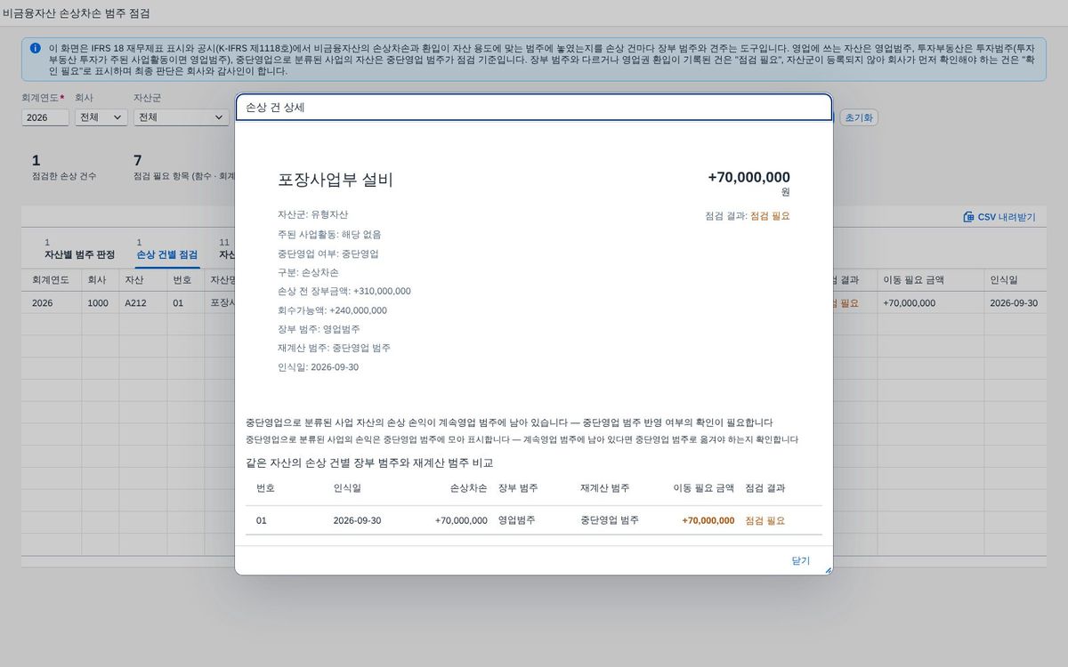Screen dimensions: 1068x667
Task: Click the 초기화 button in background page
Action: pos(859,117)
